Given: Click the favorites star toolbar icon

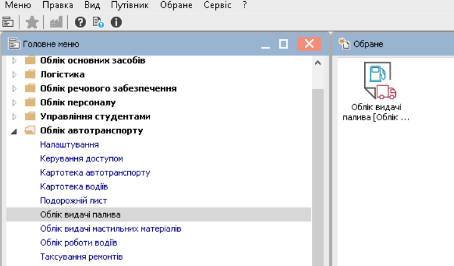Looking at the screenshot, I should tap(32, 22).
